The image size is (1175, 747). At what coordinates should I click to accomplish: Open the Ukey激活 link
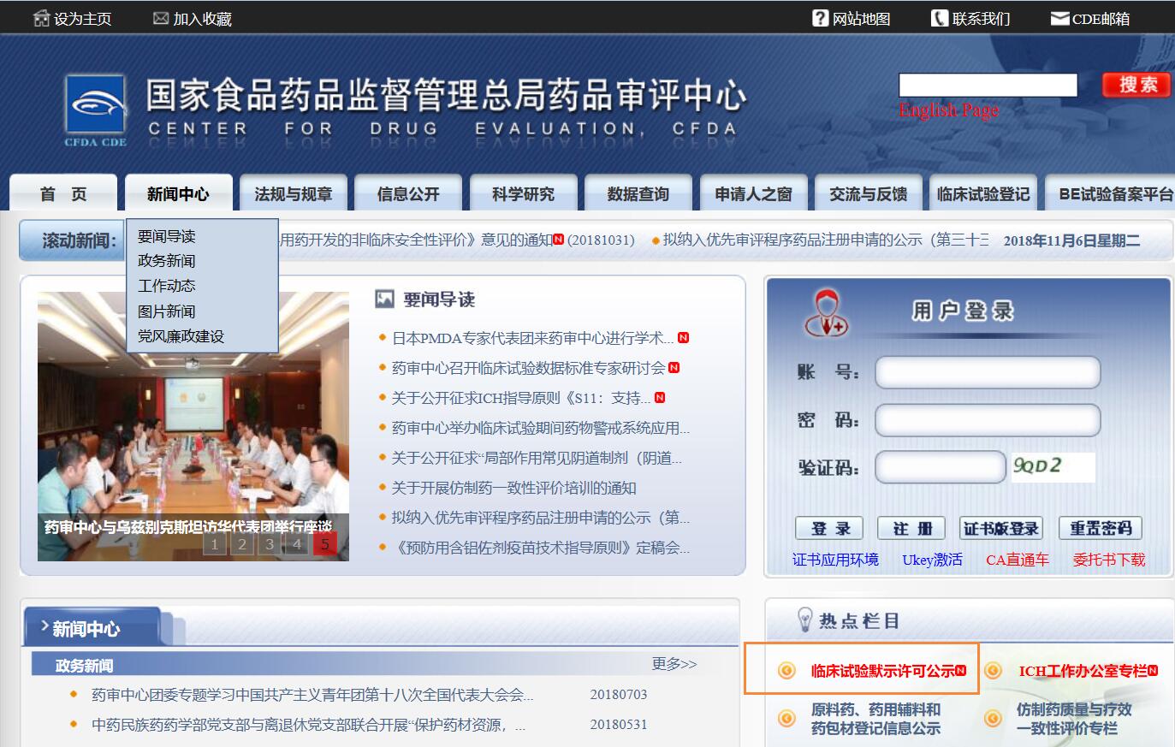coord(932,560)
